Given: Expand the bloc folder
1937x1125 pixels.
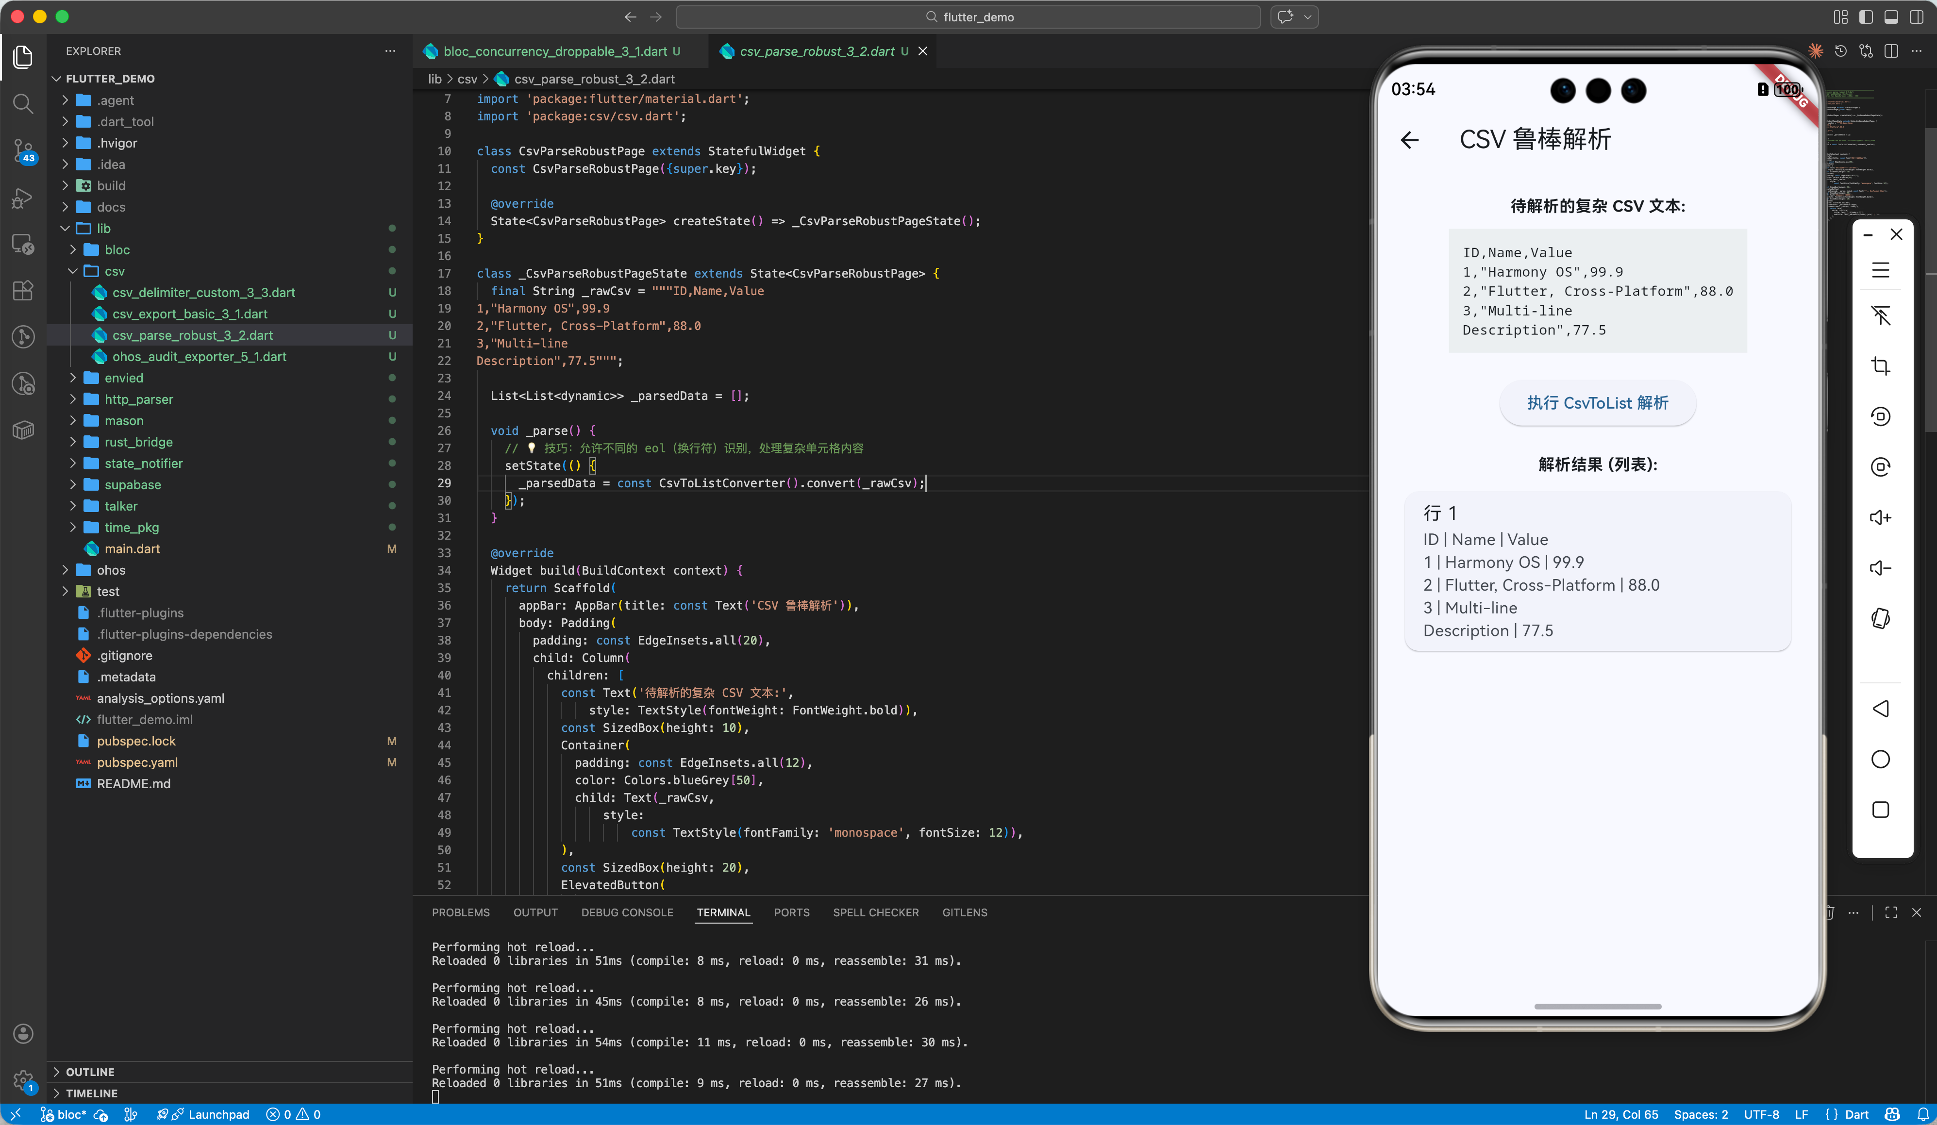Looking at the screenshot, I should (x=116, y=250).
